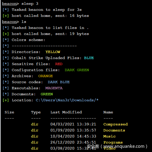Image resolution: width=152 pixels, height=152 pixels.
Task: Click the YELLOW color label
Action: (53, 52)
